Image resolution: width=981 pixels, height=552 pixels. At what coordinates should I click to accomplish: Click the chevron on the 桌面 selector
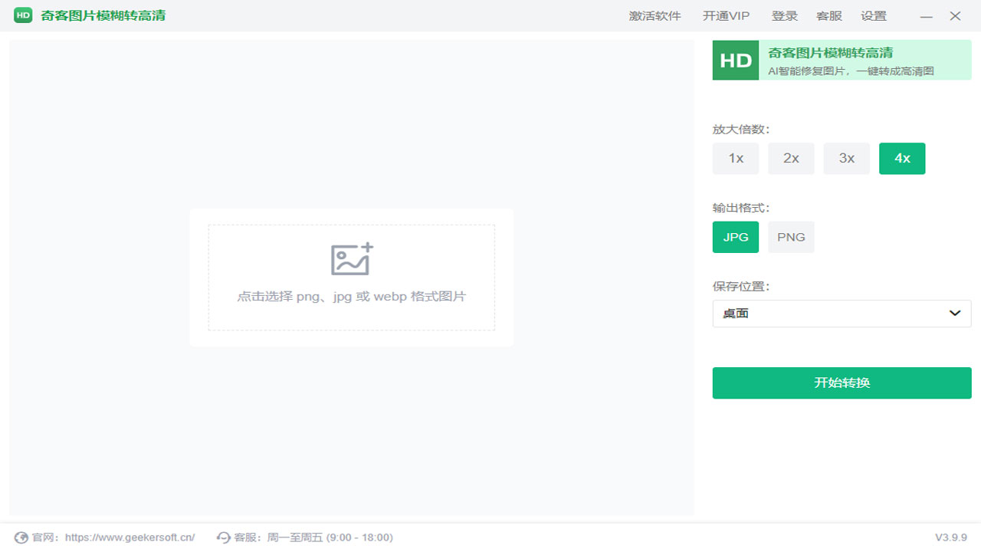pyautogui.click(x=955, y=313)
